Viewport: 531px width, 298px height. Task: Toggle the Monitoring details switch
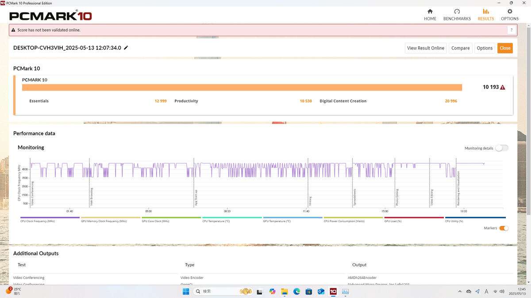502,148
